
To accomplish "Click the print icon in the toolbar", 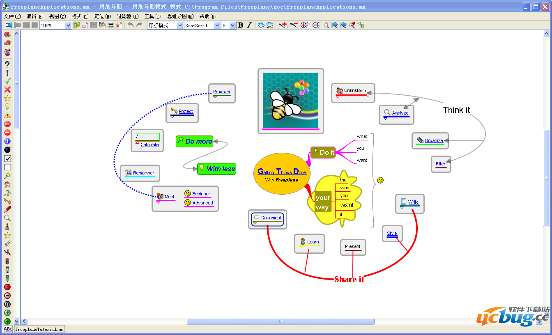I will pyautogui.click(x=110, y=25).
